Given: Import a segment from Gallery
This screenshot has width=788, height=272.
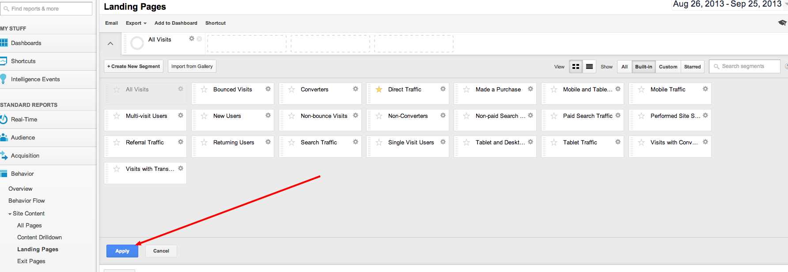Looking at the screenshot, I should 192,66.
